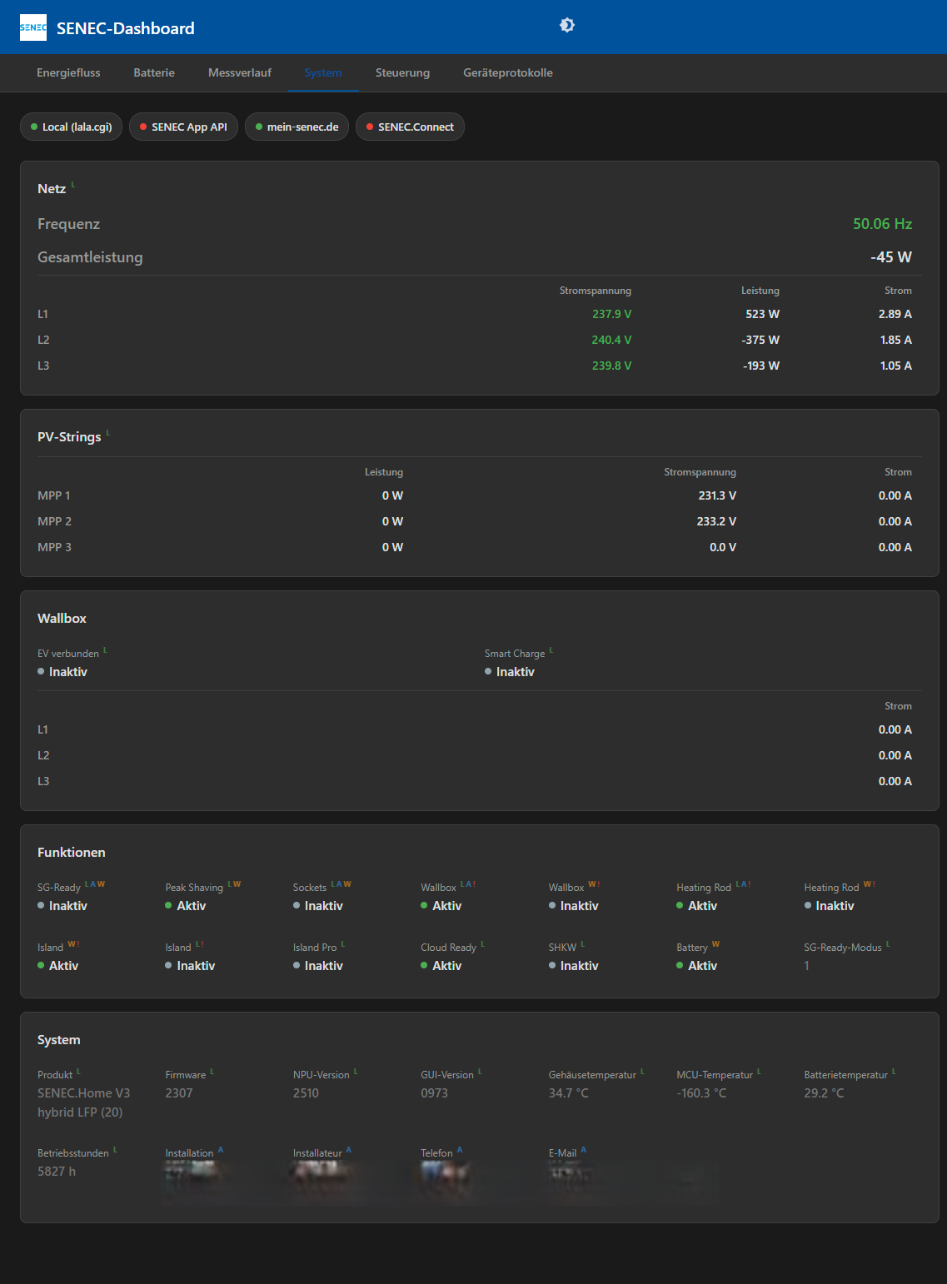Click the Telefon label
Screen dimensions: 947x1284
[x=436, y=1153]
